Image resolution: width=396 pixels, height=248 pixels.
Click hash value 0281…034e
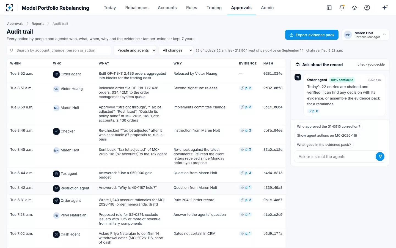click(273, 74)
